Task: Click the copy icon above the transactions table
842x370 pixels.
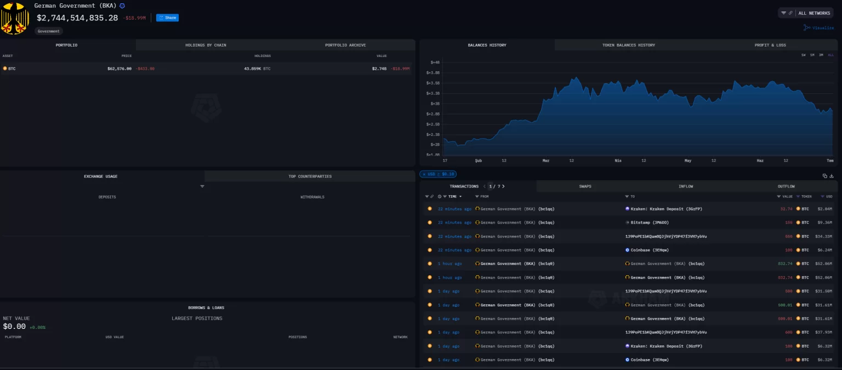Action: click(824, 176)
